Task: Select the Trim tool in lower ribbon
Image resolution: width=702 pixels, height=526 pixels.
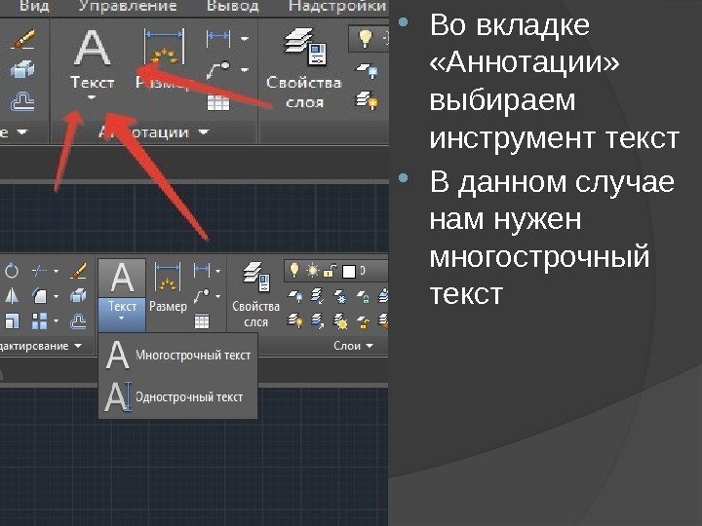Action: [40, 271]
